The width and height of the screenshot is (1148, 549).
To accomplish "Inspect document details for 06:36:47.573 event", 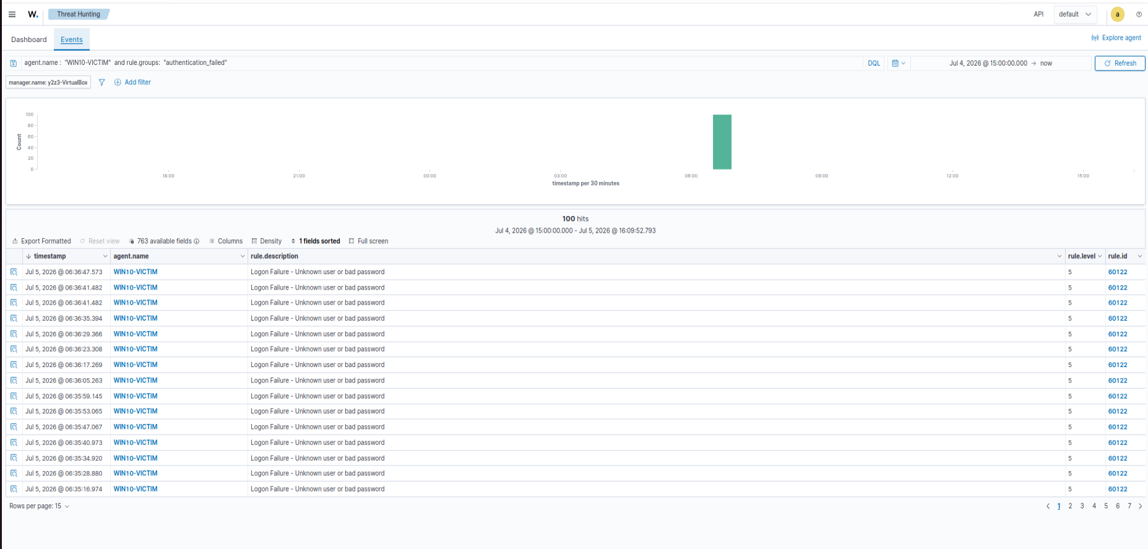I will coord(14,272).
